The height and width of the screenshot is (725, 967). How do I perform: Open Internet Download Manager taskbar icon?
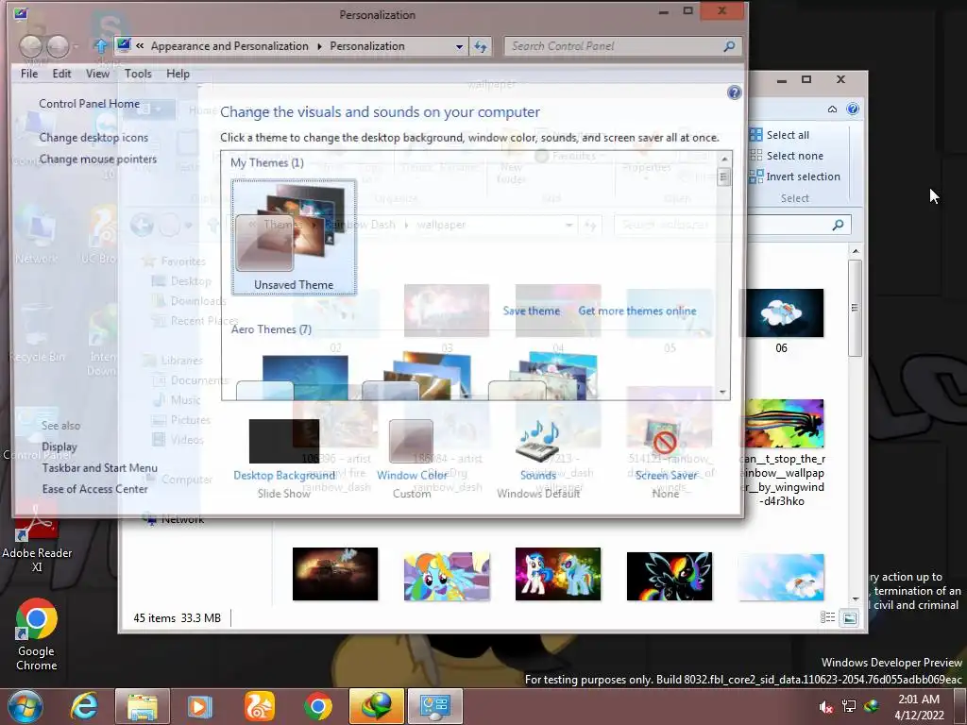(376, 706)
